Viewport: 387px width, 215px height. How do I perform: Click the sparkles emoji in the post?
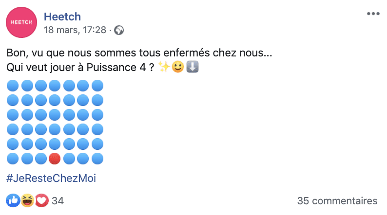[164, 68]
